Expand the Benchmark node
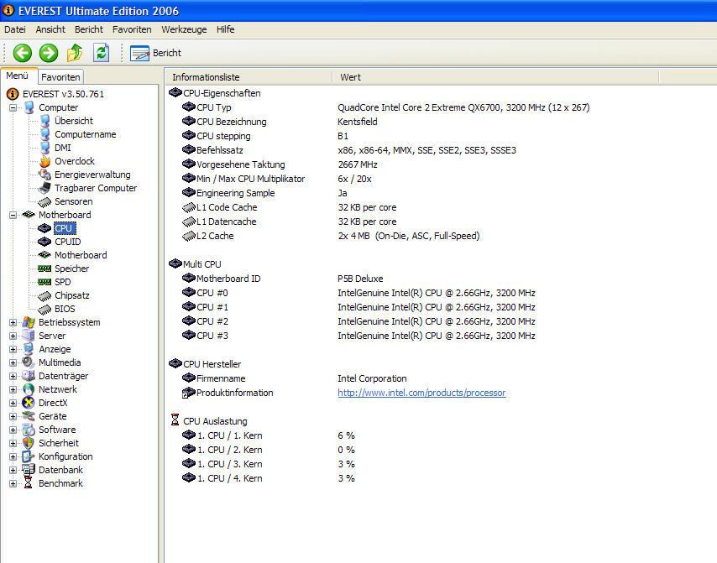717x563 pixels. 13,483
